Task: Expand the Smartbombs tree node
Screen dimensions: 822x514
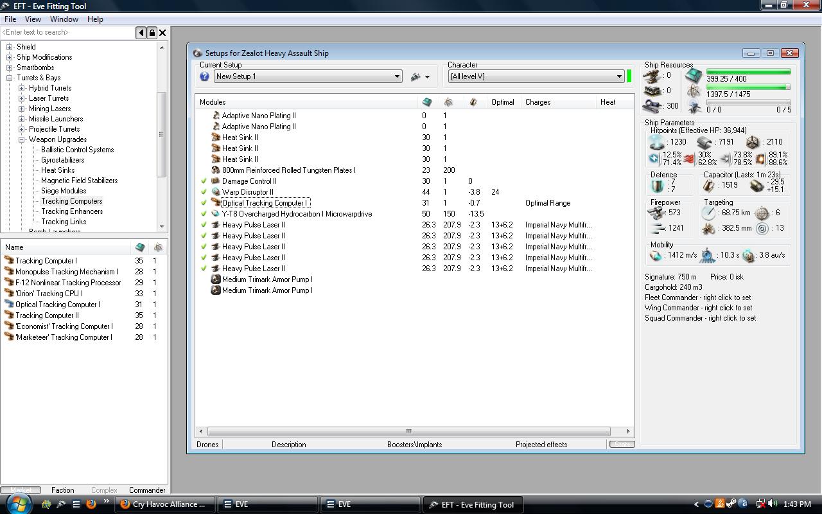Action: (10, 67)
